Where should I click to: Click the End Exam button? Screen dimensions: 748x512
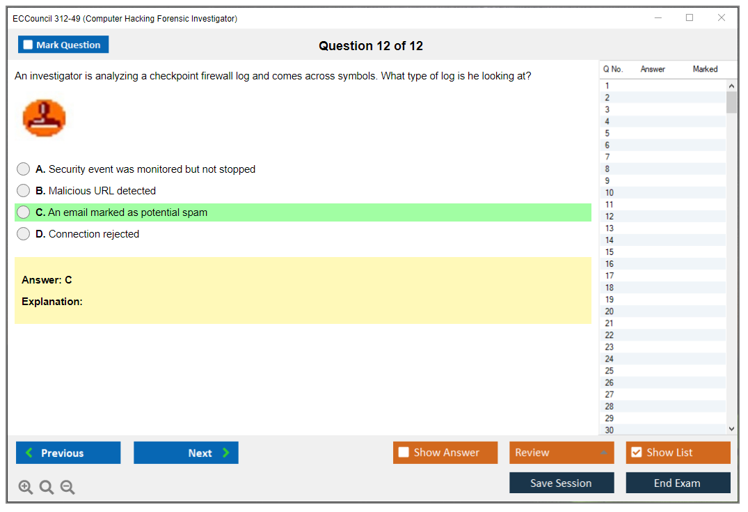(x=678, y=483)
